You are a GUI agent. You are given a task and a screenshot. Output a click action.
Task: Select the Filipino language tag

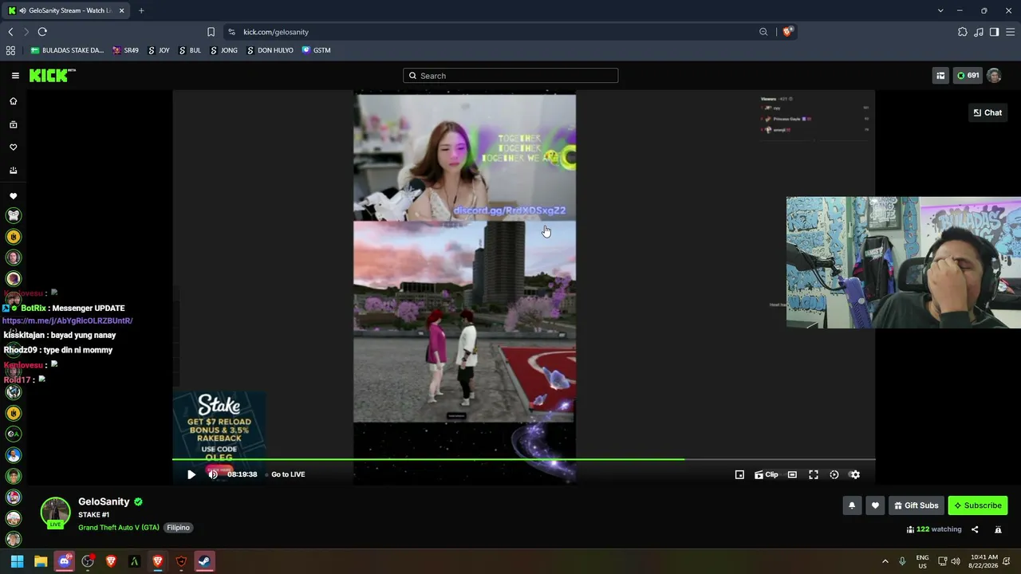tap(178, 528)
